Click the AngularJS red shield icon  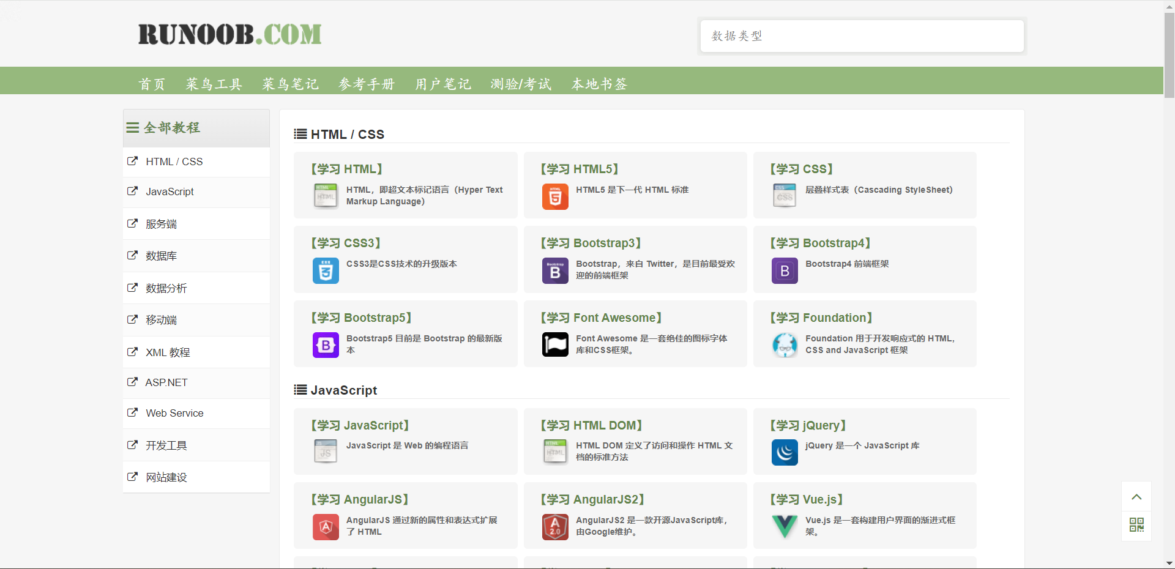coord(326,527)
